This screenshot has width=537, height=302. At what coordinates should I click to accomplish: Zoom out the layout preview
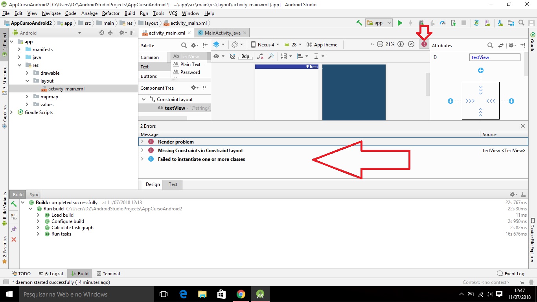(380, 44)
